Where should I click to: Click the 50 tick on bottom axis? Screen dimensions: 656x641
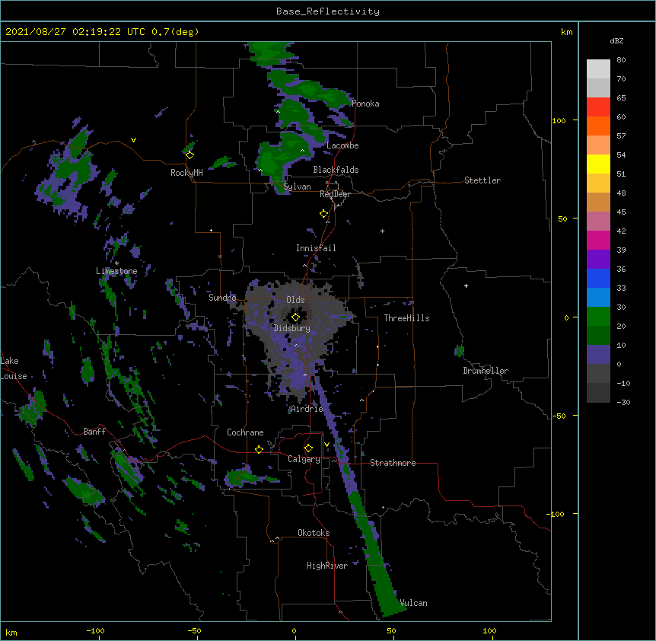point(391,630)
